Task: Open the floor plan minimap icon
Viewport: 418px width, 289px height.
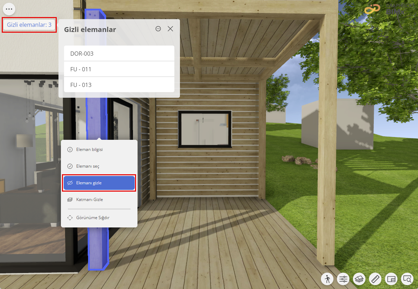Action: (391, 279)
